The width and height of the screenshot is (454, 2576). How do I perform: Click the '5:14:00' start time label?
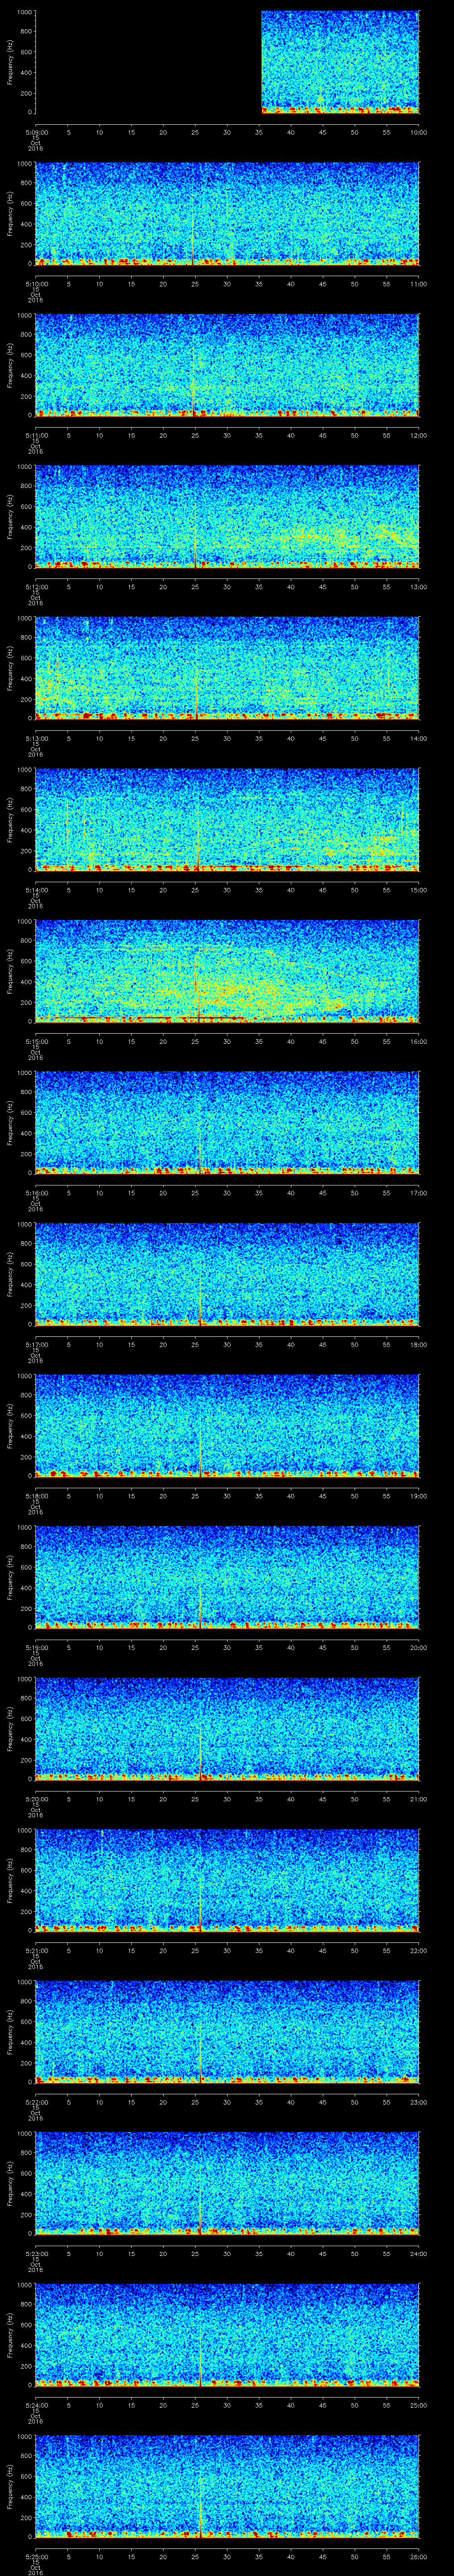(36, 890)
